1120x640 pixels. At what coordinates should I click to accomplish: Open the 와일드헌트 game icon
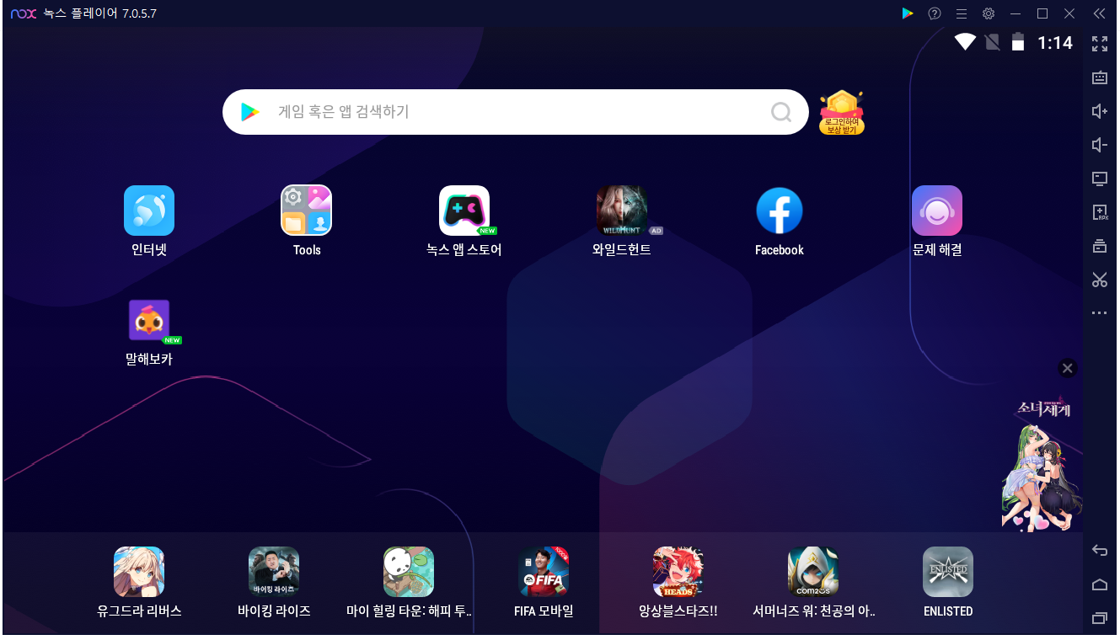(x=622, y=211)
